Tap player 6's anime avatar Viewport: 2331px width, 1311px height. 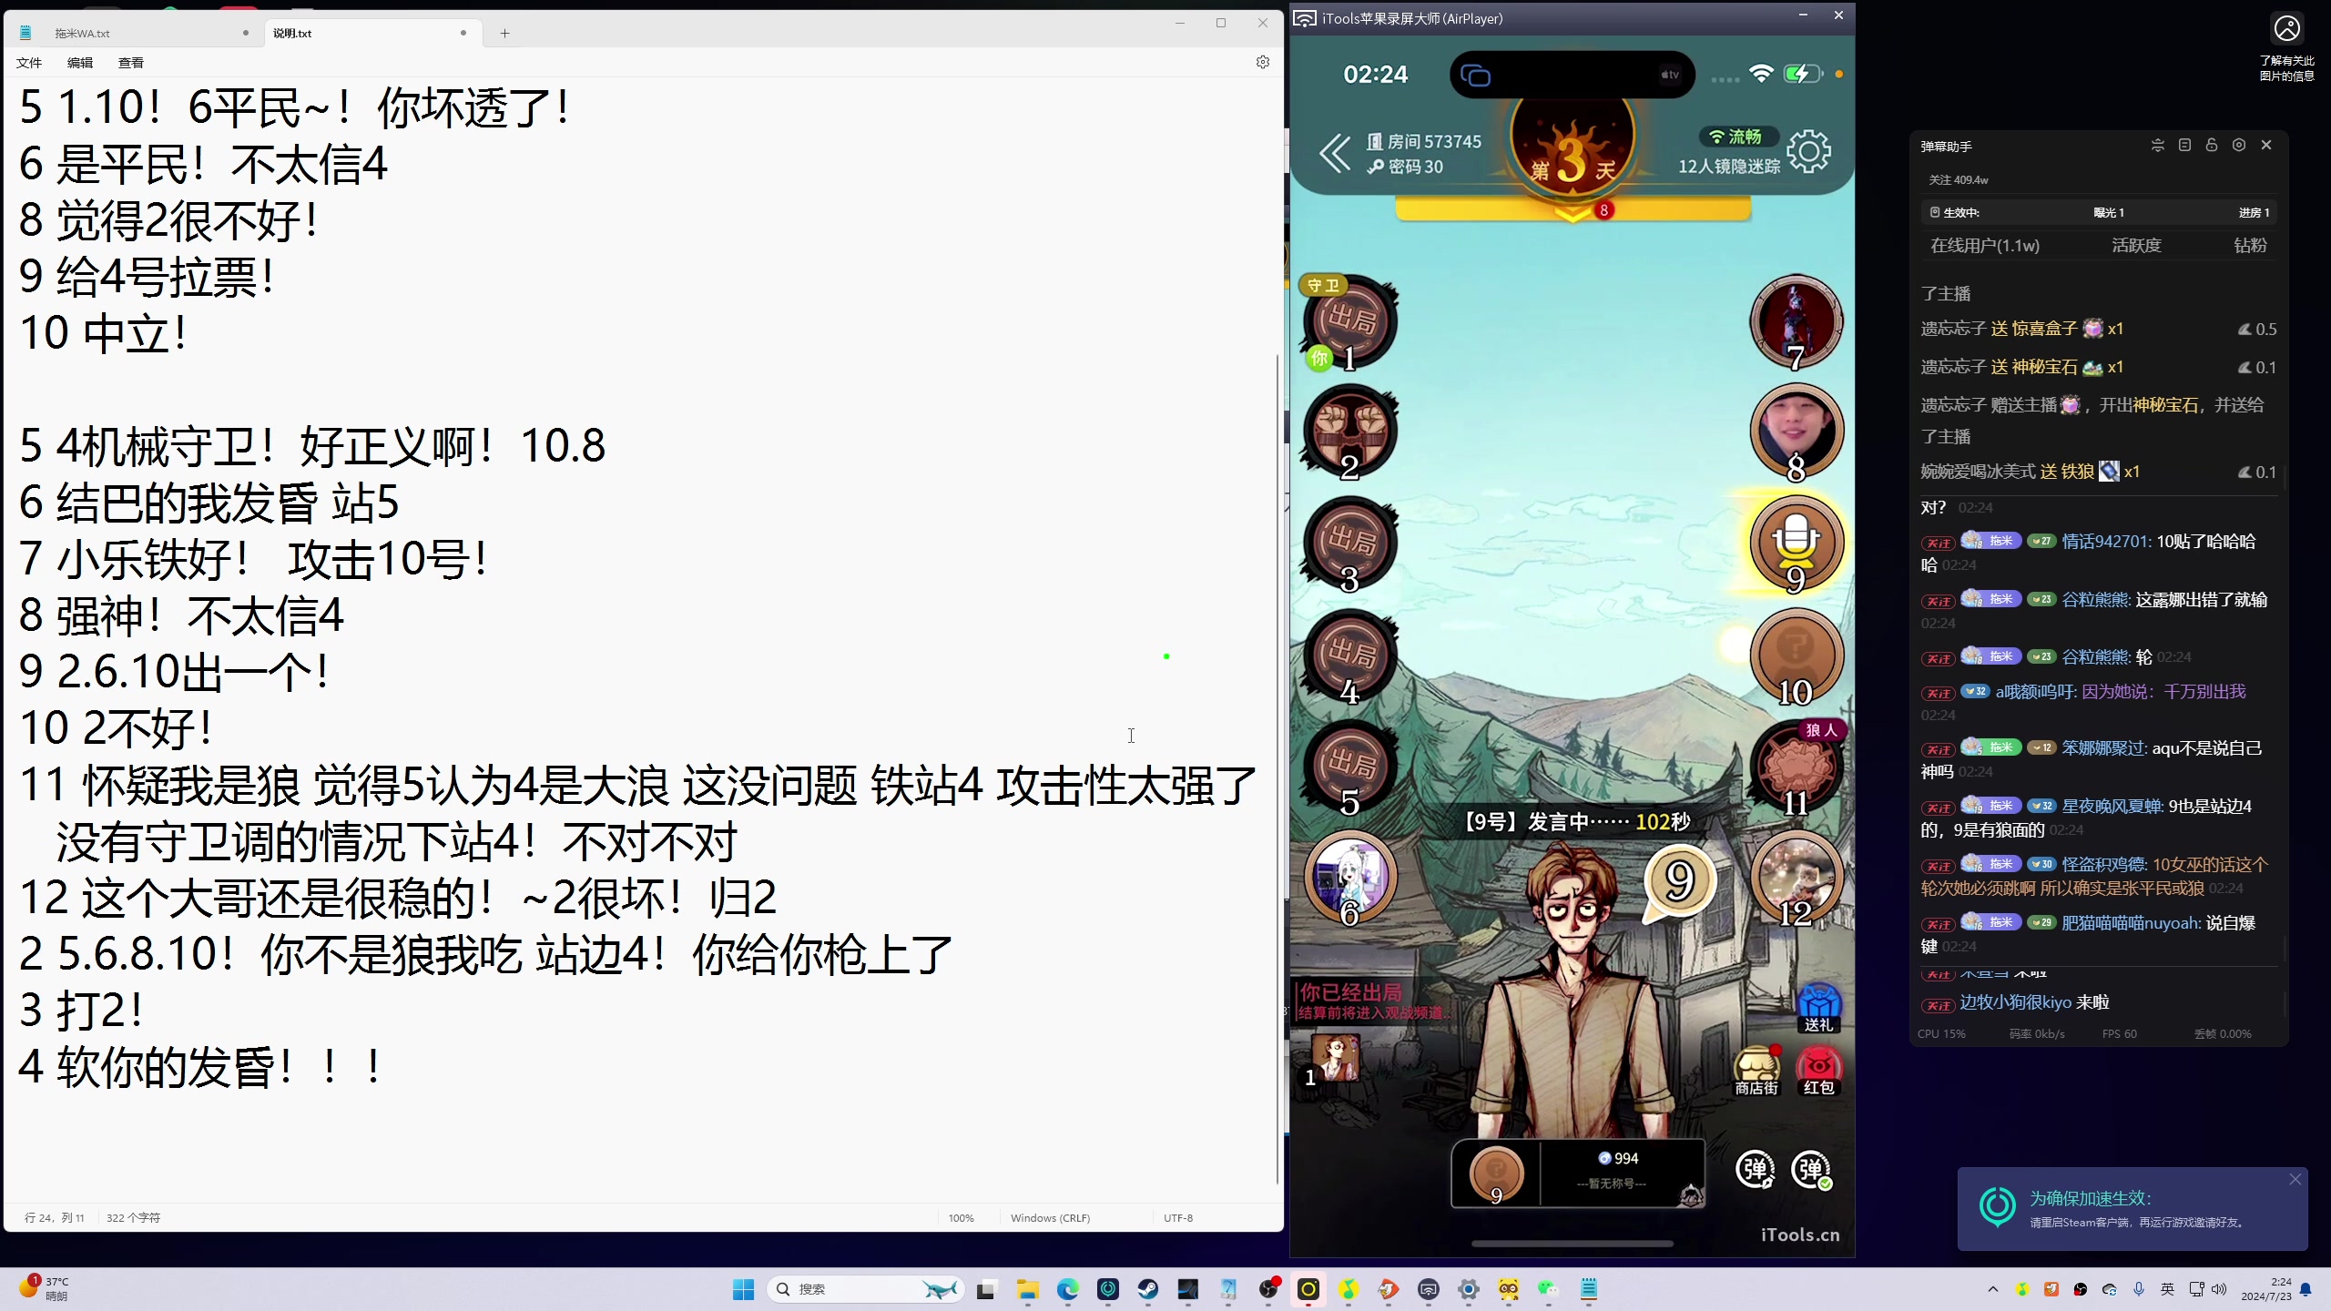[x=1350, y=877]
